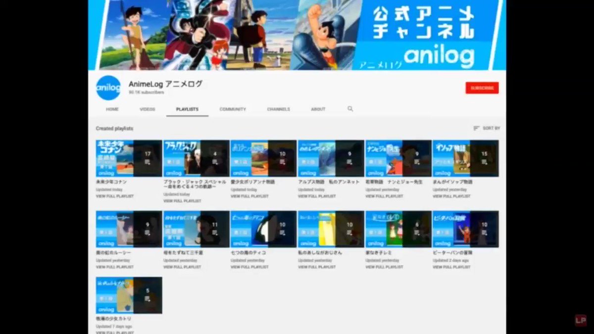
Task: Open 七つの海のティコ playlist thumbnail
Action: point(264,229)
